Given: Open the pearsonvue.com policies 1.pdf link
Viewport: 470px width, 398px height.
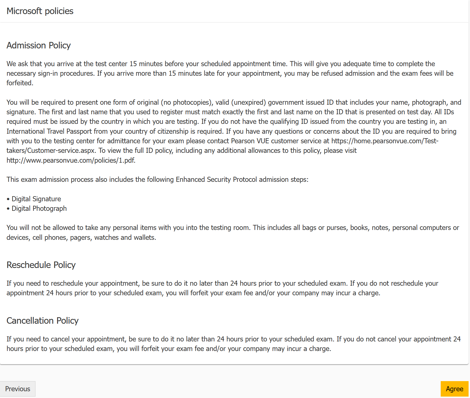Looking at the screenshot, I should coord(71,160).
